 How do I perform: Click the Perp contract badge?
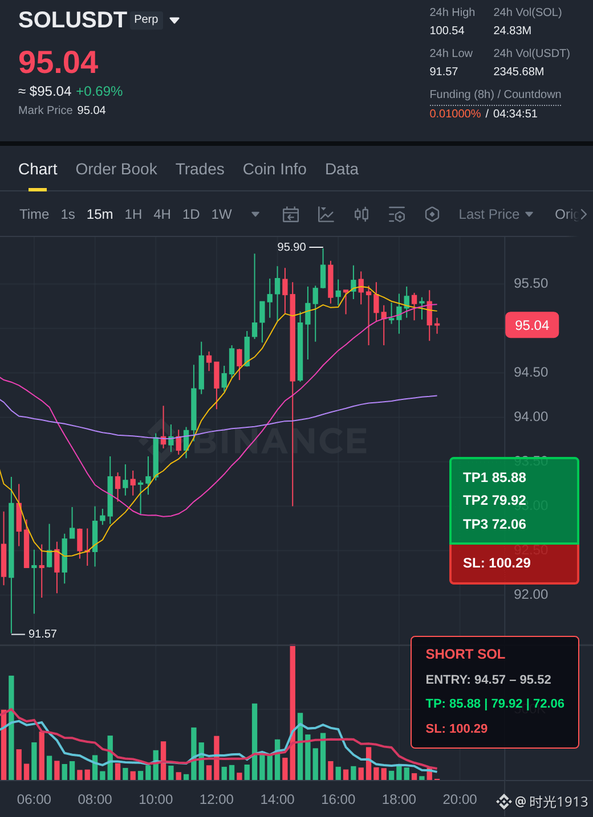[146, 19]
